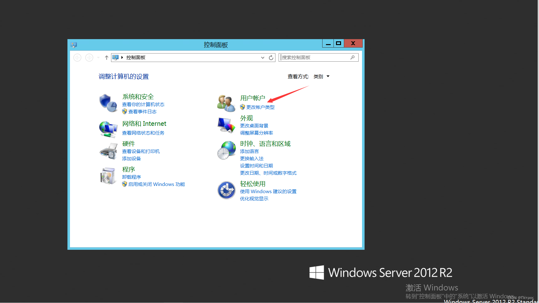This screenshot has width=539, height=303.
Task: Open the 程序 category icon
Action: point(108,176)
